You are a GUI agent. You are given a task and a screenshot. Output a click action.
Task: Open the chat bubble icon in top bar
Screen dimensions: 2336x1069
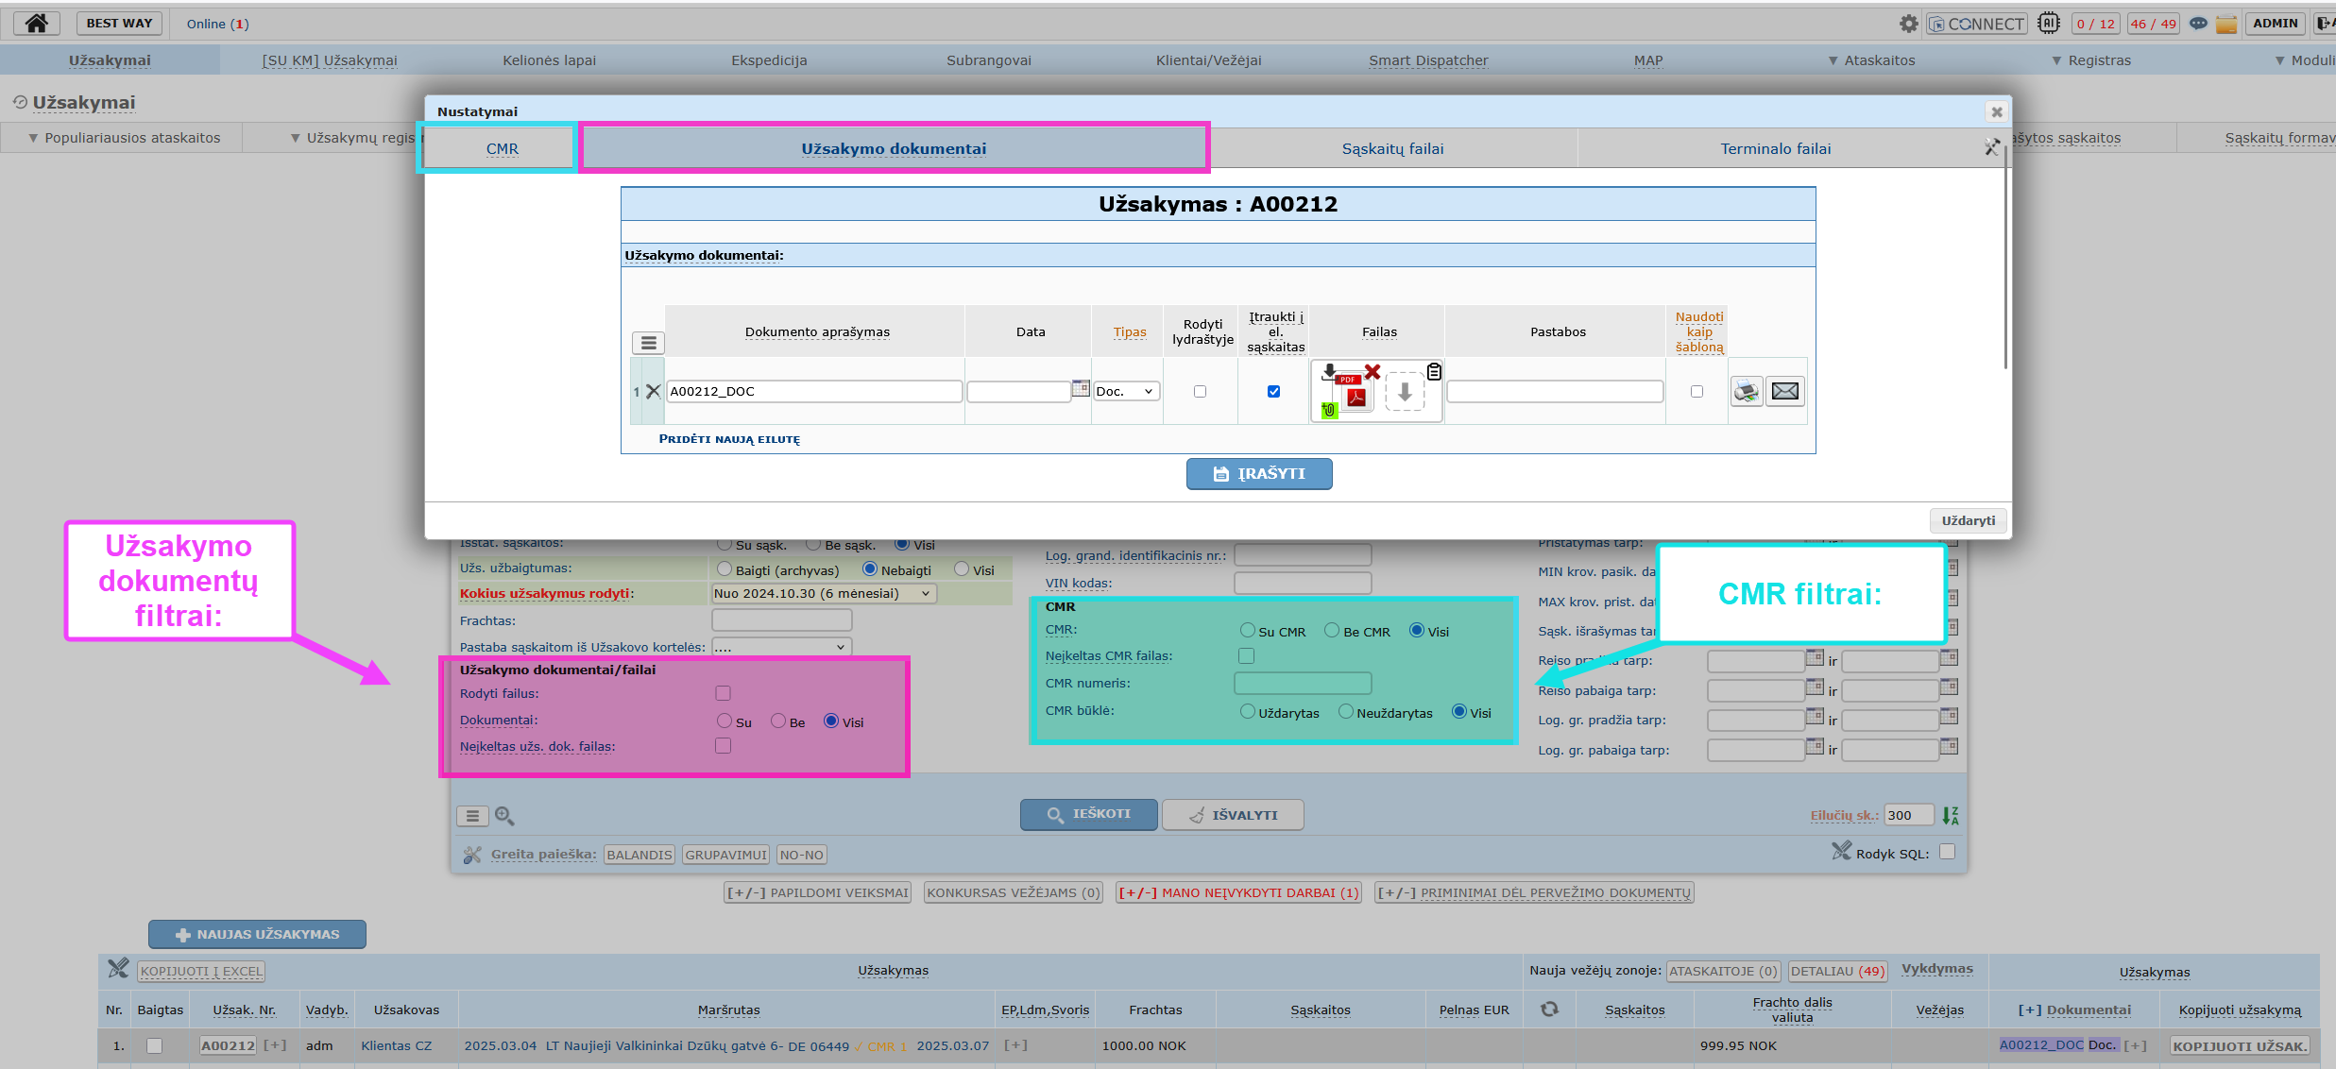pos(2198,24)
